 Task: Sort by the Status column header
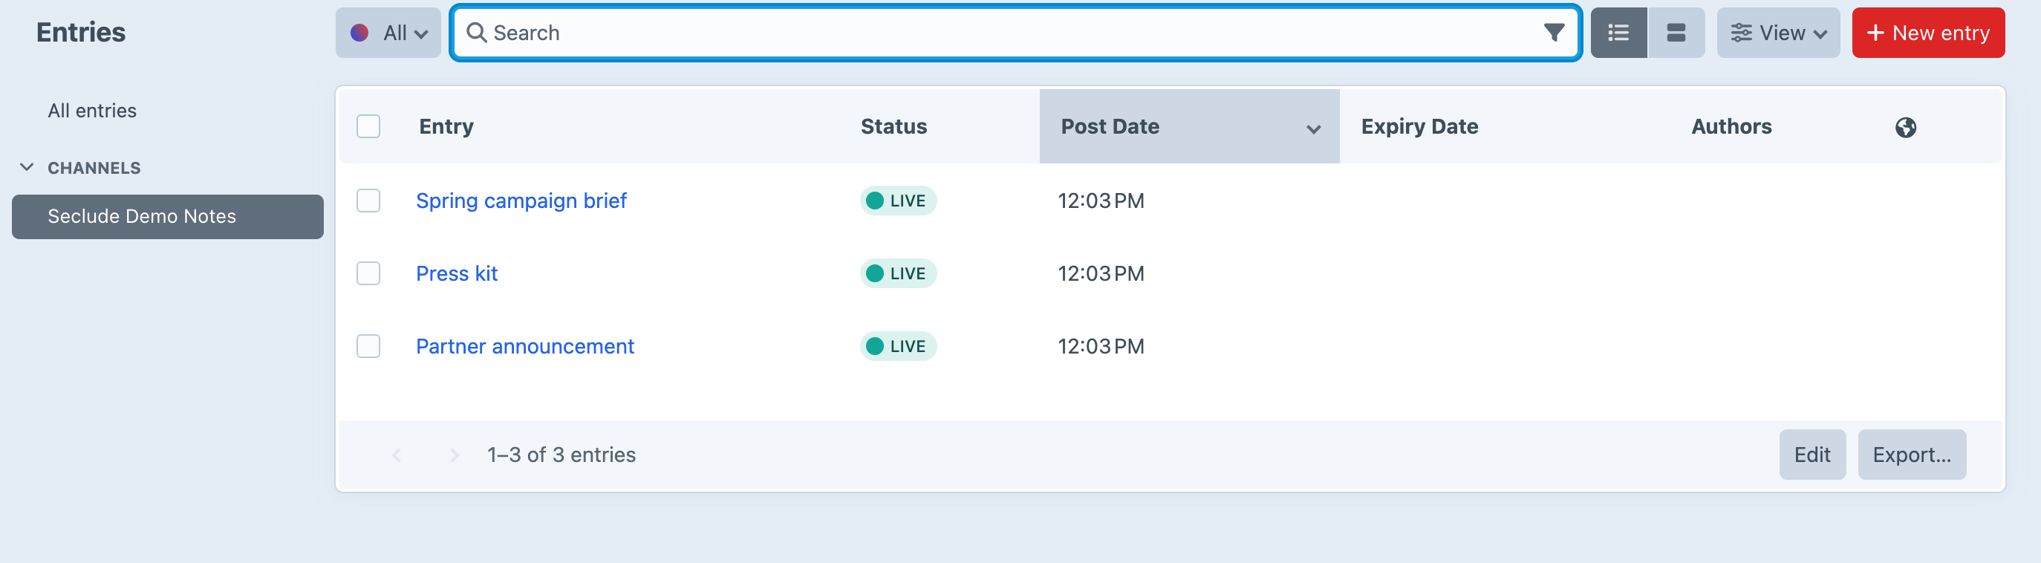coord(893,127)
